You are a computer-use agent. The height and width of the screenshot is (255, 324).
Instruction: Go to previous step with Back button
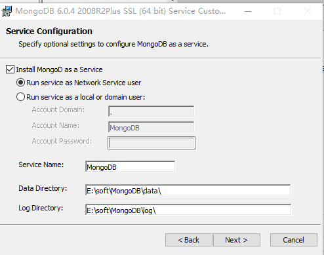click(x=189, y=240)
